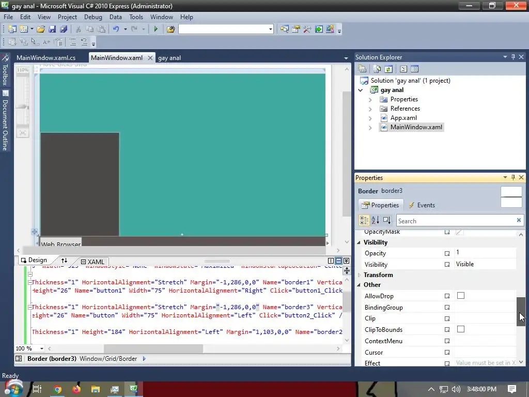The height and width of the screenshot is (397, 529).
Task: Select the XAML view tab
Action: click(93, 262)
